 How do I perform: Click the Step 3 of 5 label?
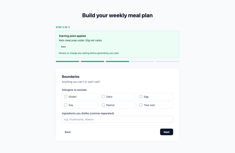(x=63, y=27)
